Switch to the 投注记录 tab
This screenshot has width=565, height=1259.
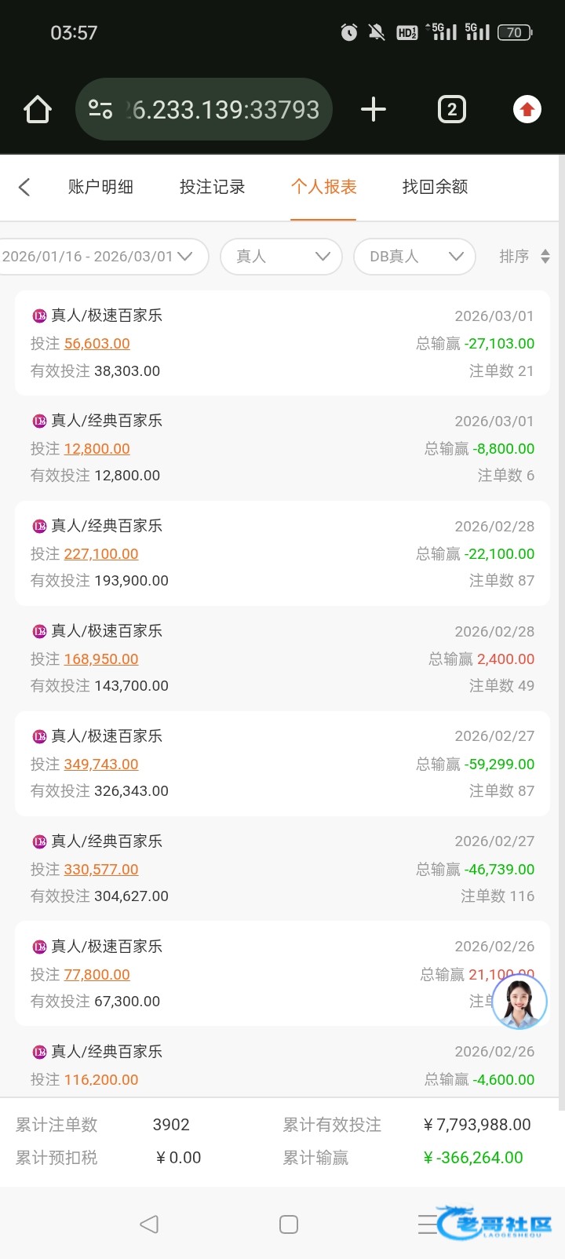click(x=212, y=187)
